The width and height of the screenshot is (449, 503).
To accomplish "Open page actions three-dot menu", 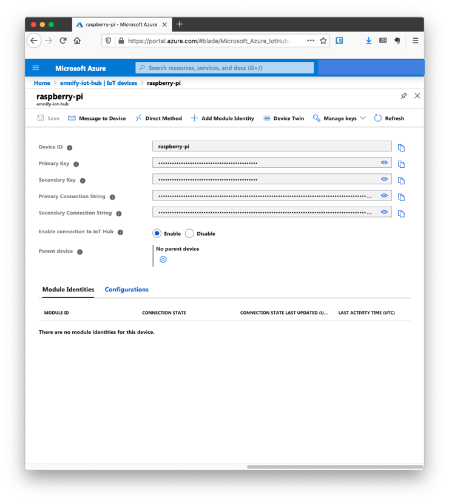I will tap(311, 41).
